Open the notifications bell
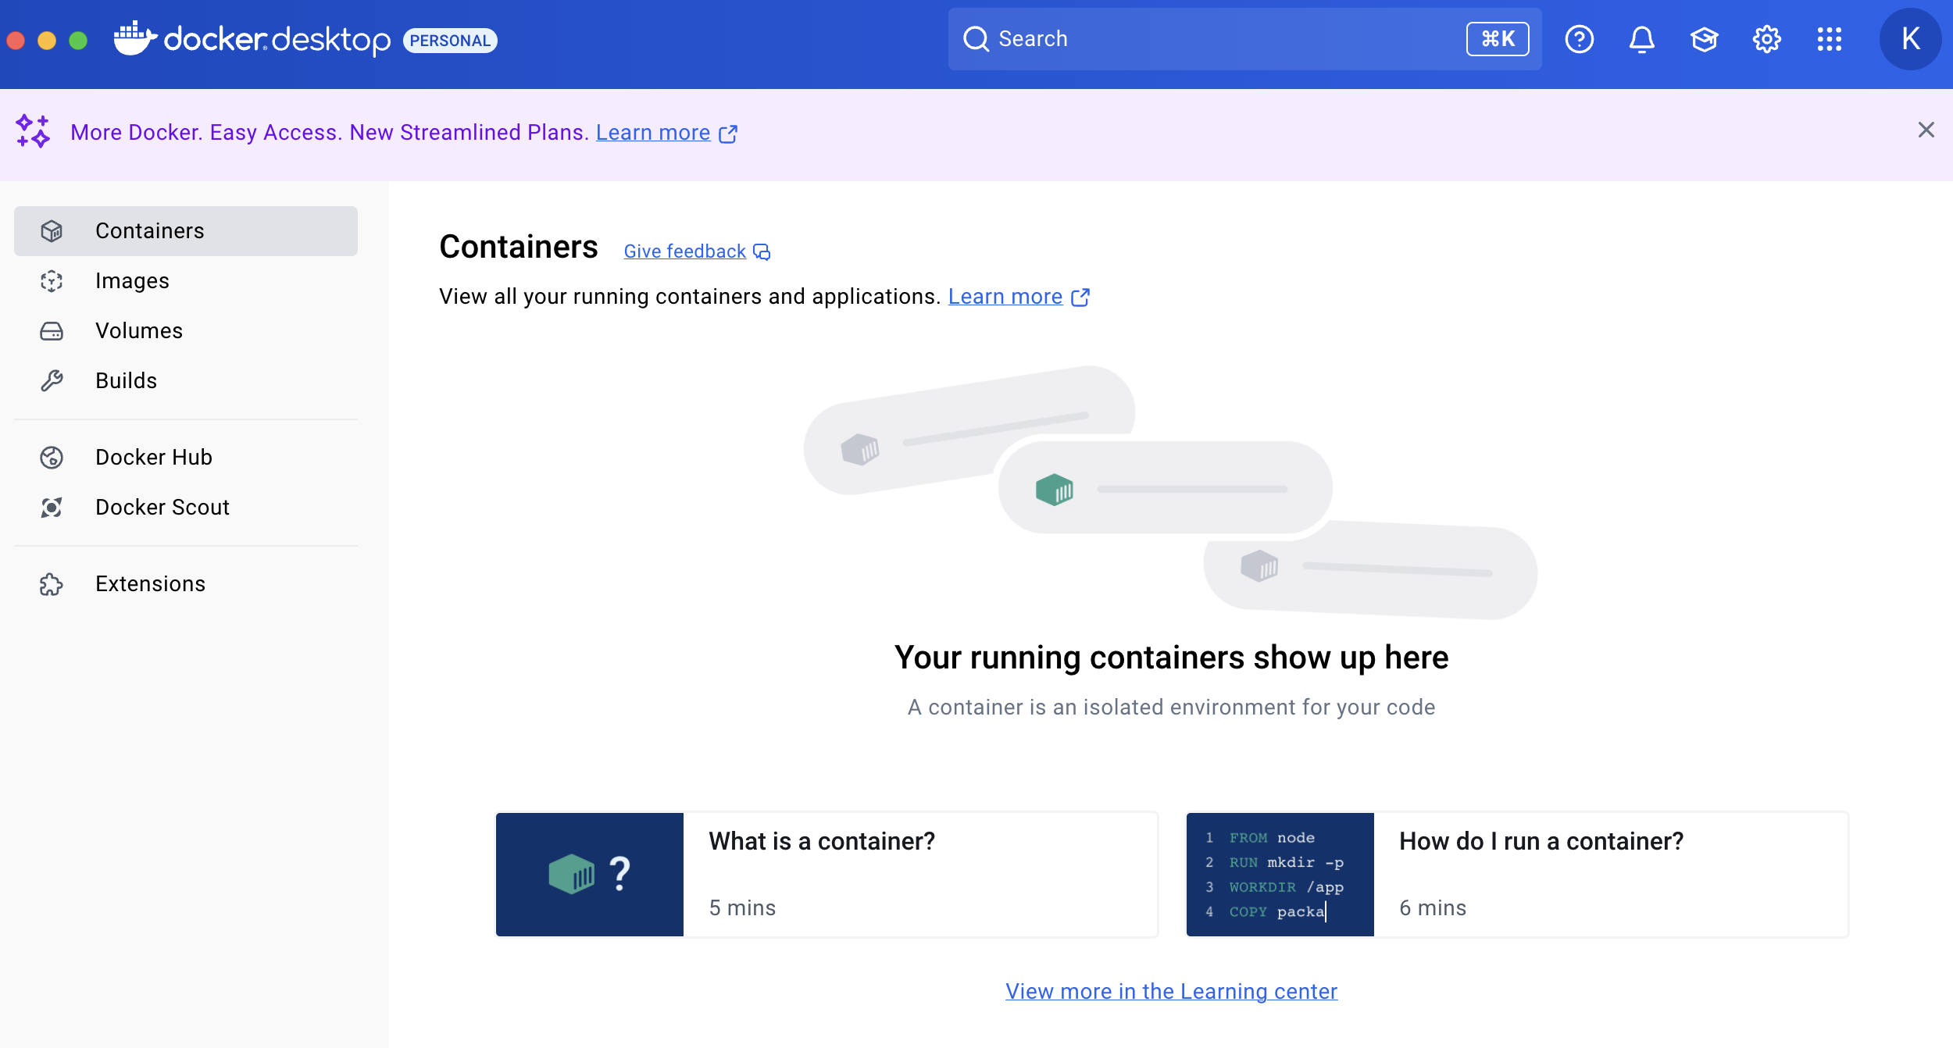This screenshot has width=1953, height=1048. 1641,39
